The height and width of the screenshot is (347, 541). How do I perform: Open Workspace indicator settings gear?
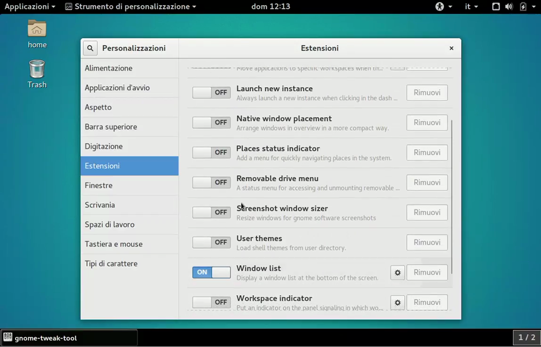397,302
